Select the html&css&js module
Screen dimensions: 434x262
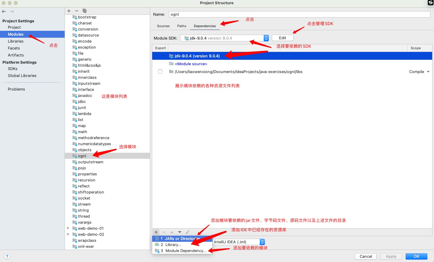[x=89, y=65]
